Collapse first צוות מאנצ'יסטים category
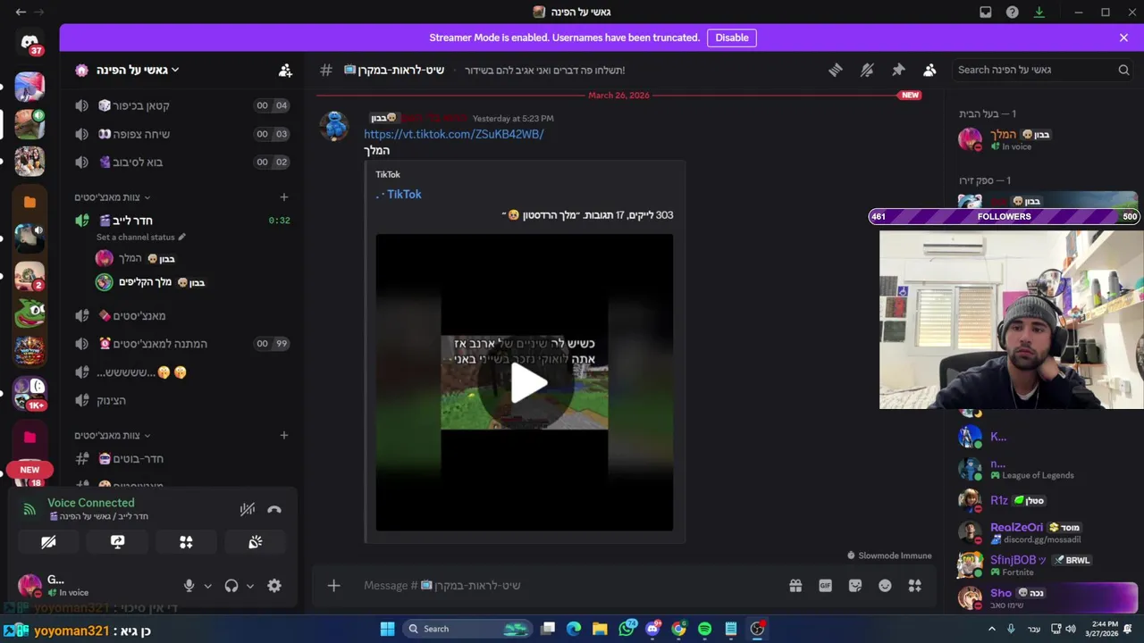Viewport: 1144px width, 643px height. point(113,197)
